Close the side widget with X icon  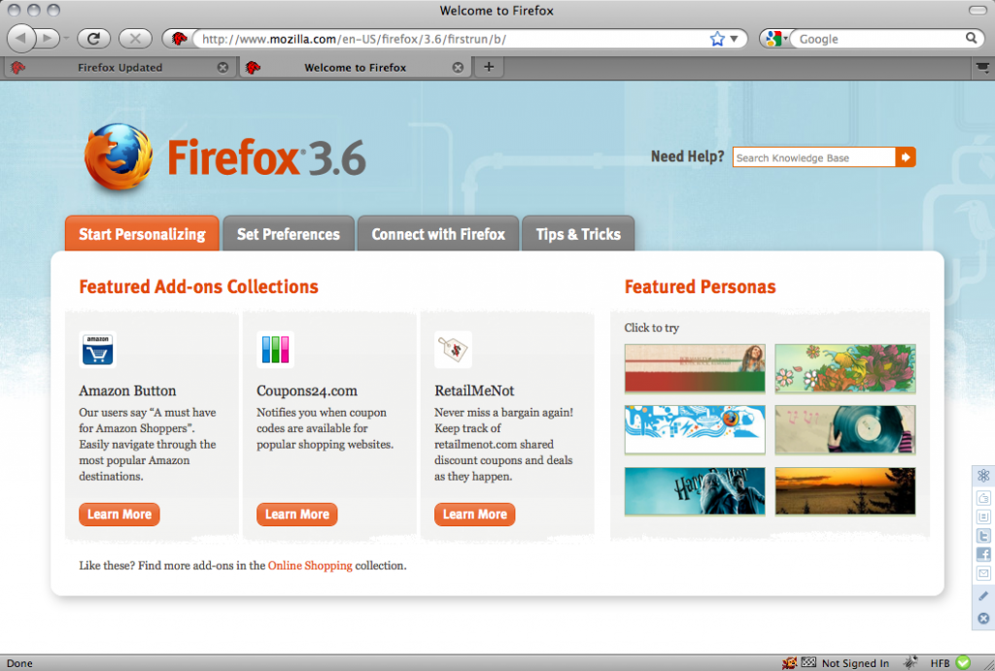[x=983, y=619]
